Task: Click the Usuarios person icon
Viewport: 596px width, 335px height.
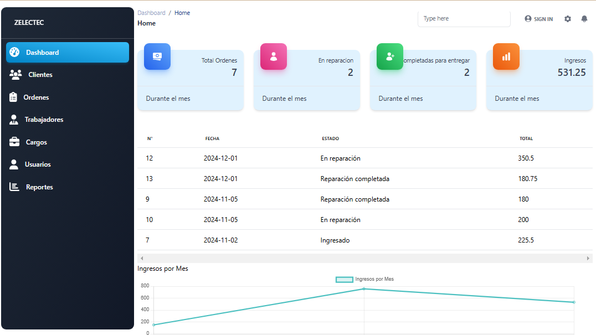Action: tap(14, 164)
